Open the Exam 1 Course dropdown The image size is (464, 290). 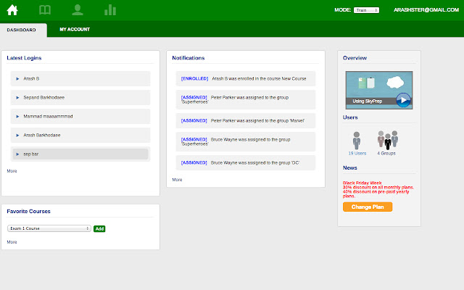tap(49, 228)
